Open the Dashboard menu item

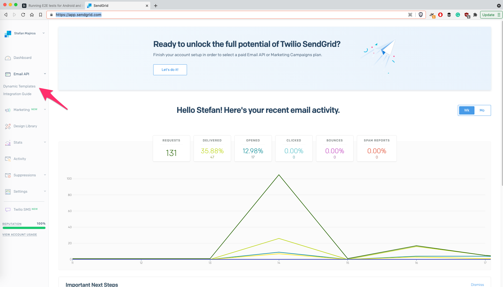(x=23, y=58)
